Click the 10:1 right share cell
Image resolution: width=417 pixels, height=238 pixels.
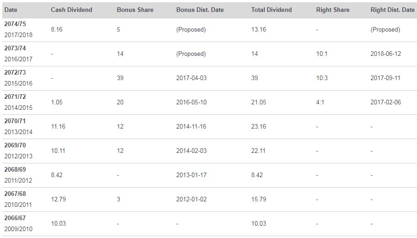[322, 54]
